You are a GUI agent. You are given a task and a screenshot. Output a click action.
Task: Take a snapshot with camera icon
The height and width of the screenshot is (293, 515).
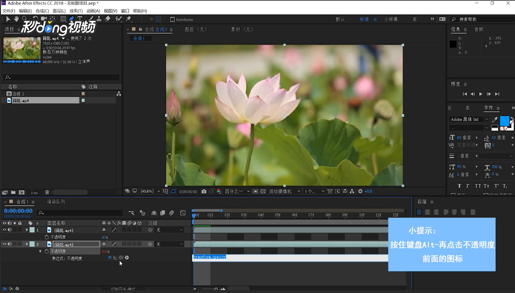(x=204, y=191)
